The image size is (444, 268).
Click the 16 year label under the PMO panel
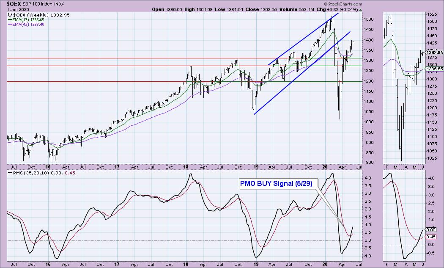[48, 264]
